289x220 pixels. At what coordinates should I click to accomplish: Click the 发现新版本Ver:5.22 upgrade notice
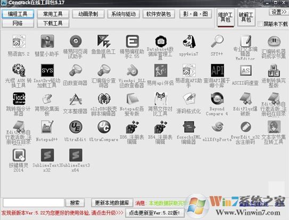click(x=62, y=213)
